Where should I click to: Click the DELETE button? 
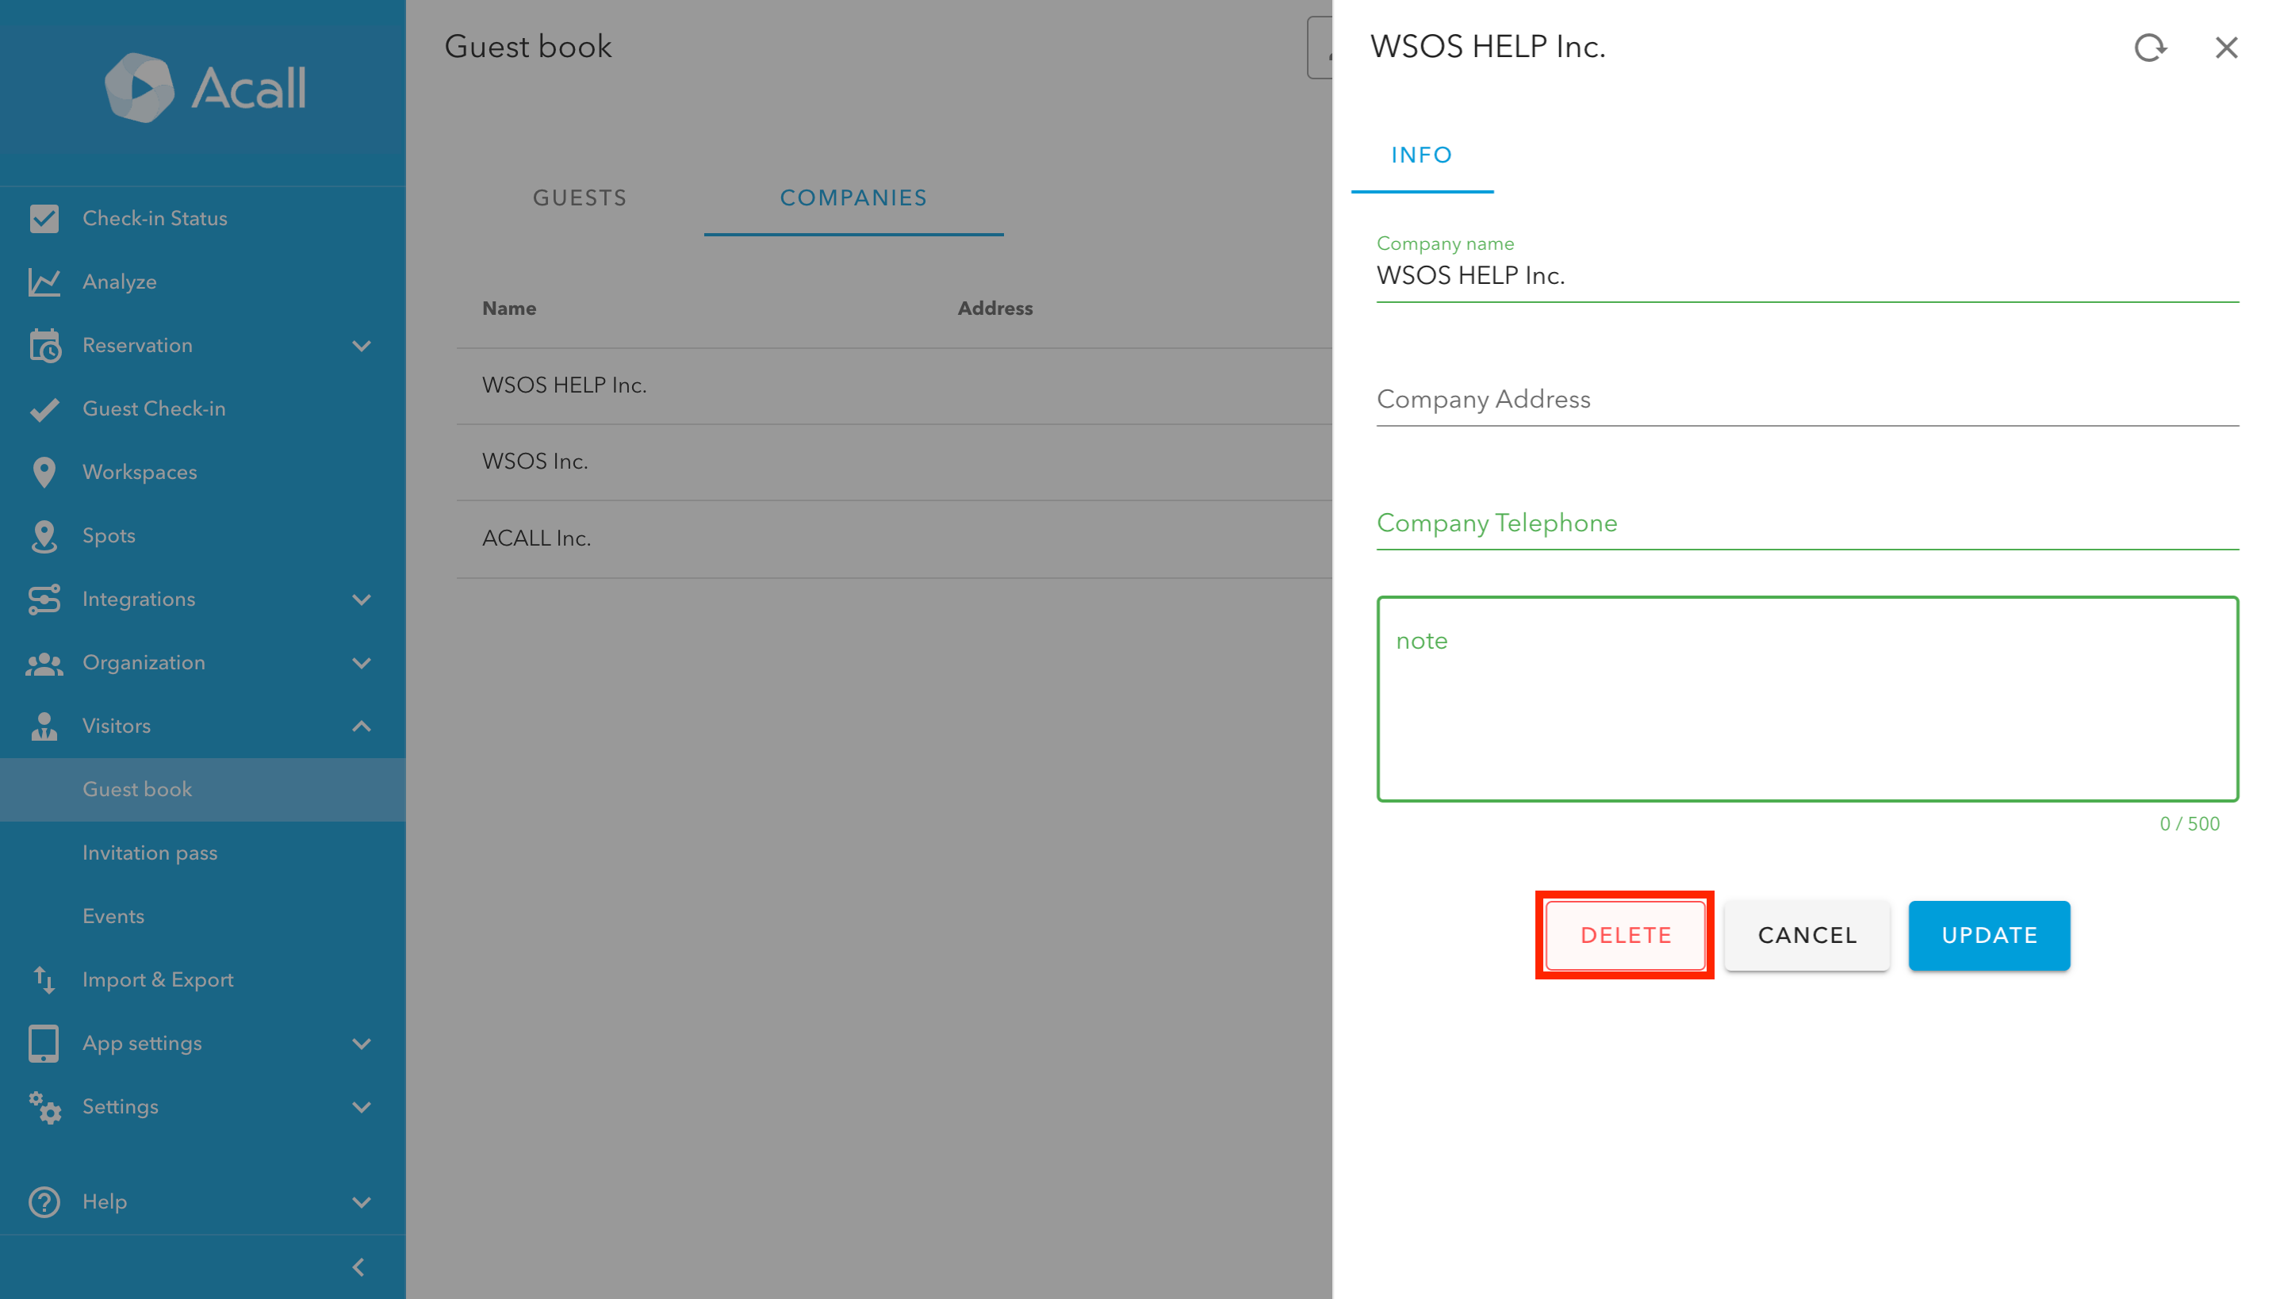(x=1625, y=935)
